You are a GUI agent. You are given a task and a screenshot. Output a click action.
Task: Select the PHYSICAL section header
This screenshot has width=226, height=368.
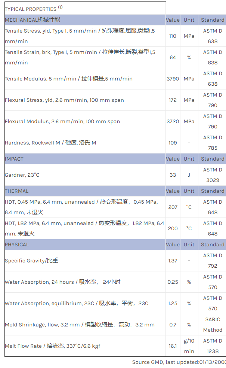point(17,244)
